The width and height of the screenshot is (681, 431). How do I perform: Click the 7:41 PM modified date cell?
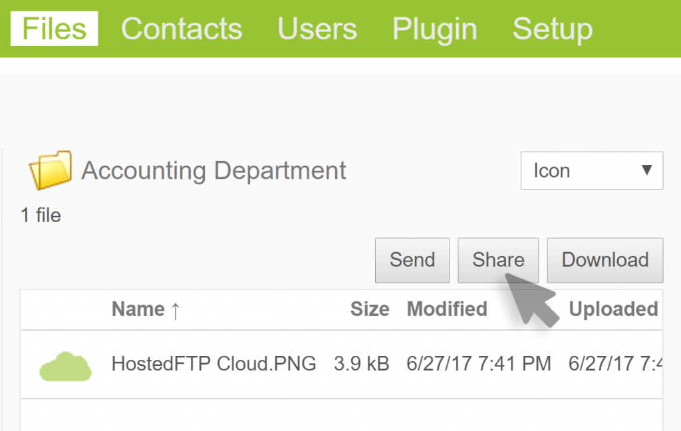[479, 364]
